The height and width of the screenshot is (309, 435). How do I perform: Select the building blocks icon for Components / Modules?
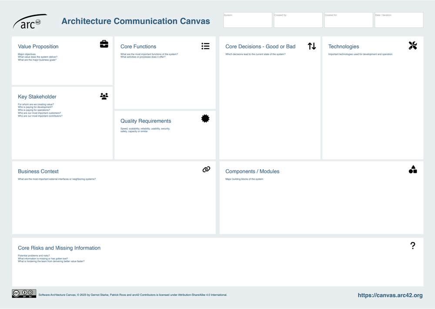pyautogui.click(x=412, y=169)
